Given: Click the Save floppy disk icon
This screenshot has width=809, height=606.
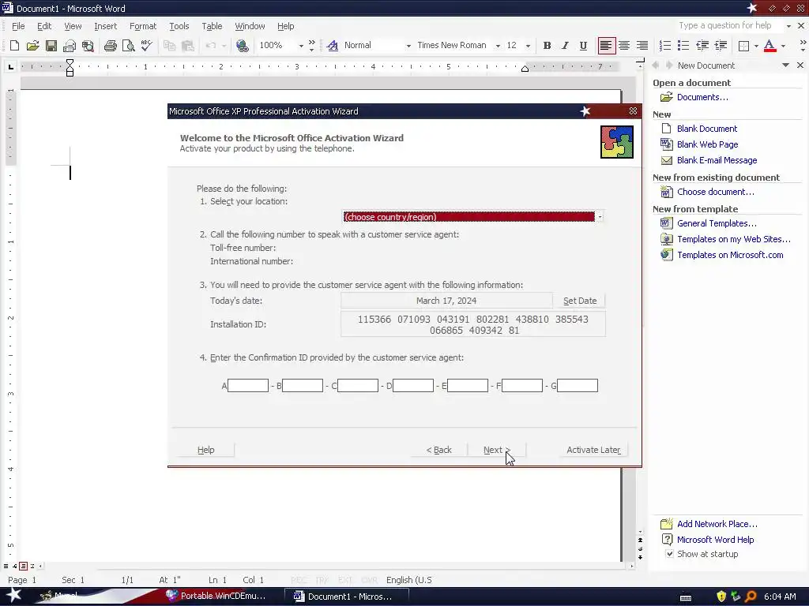Looking at the screenshot, I should tap(51, 46).
